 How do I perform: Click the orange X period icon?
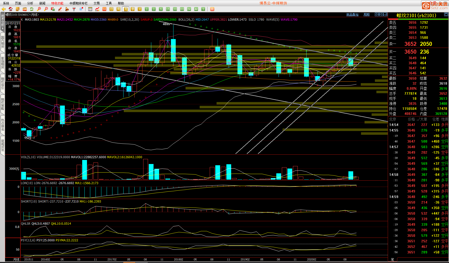(x=140, y=9)
